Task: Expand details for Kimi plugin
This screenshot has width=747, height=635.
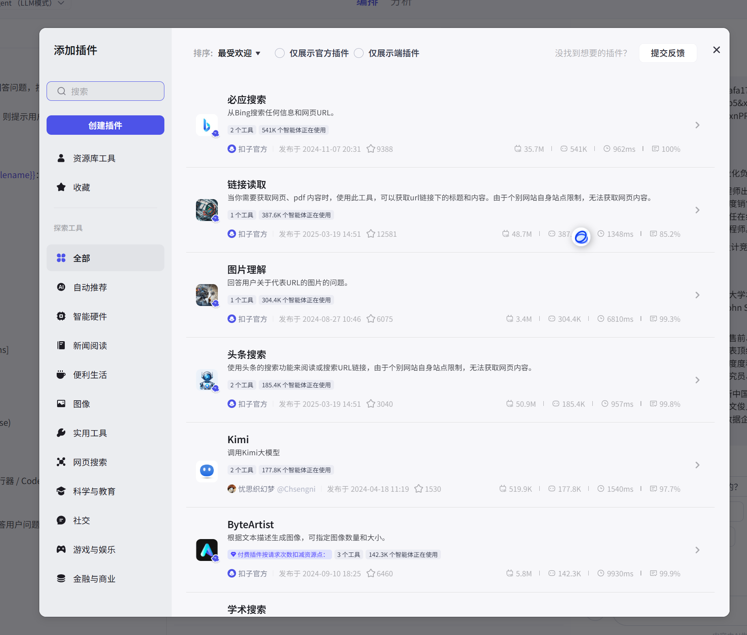Action: click(x=697, y=465)
